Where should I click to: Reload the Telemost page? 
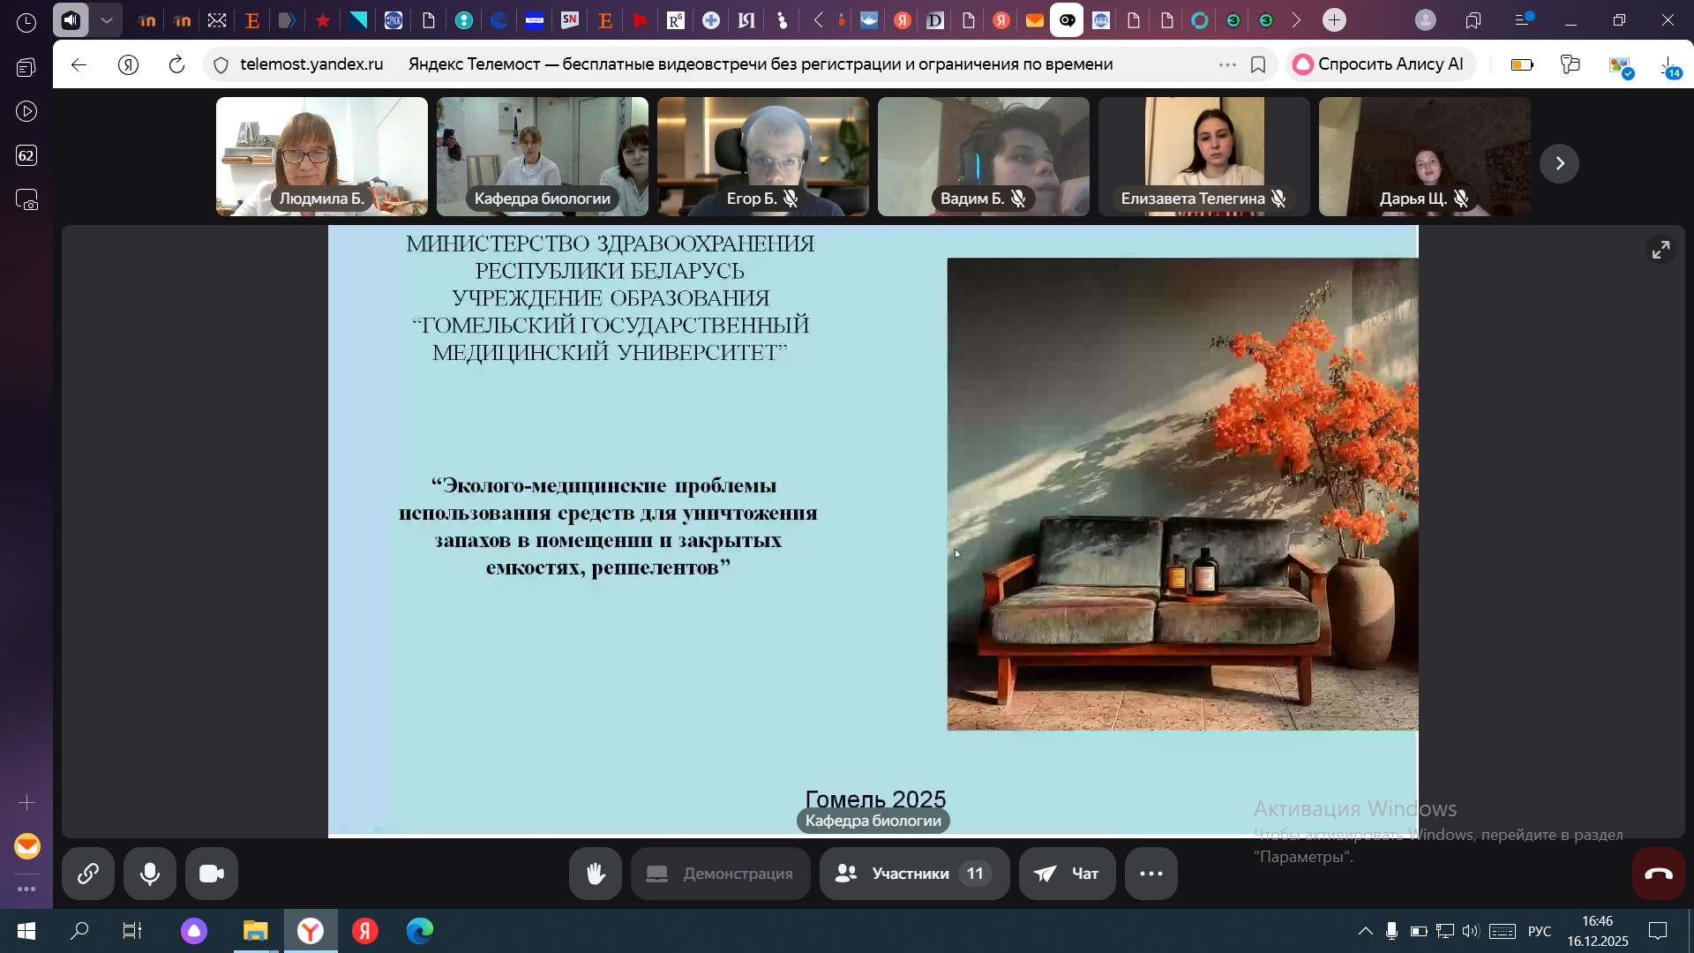pyautogui.click(x=176, y=64)
